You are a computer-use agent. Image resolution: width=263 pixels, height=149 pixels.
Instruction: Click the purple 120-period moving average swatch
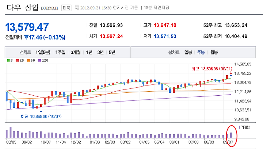coord(39,61)
